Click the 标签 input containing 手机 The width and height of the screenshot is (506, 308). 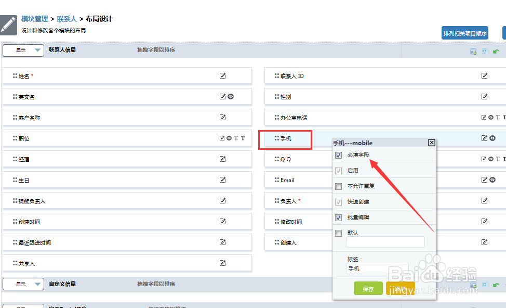tap(378, 268)
